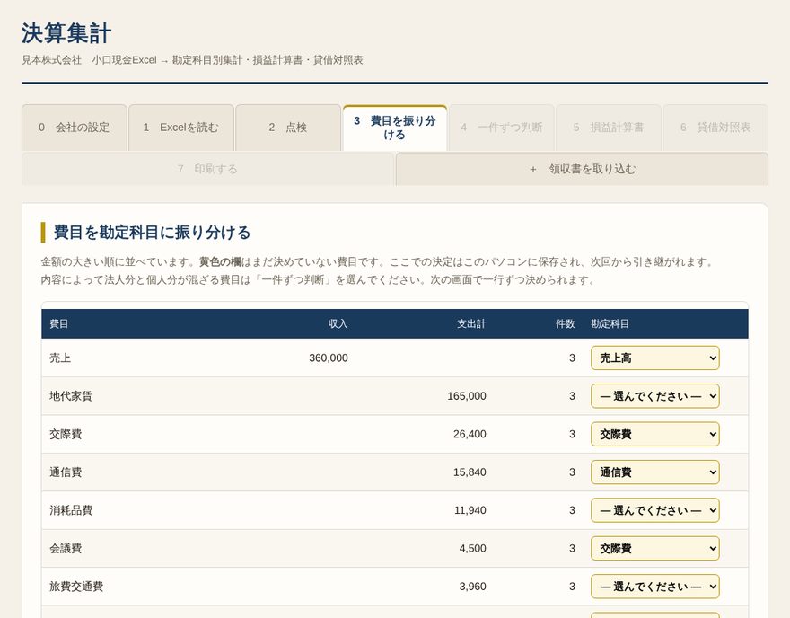Click the 会議費 amount 4,500
This screenshot has width=790, height=618.
[472, 549]
